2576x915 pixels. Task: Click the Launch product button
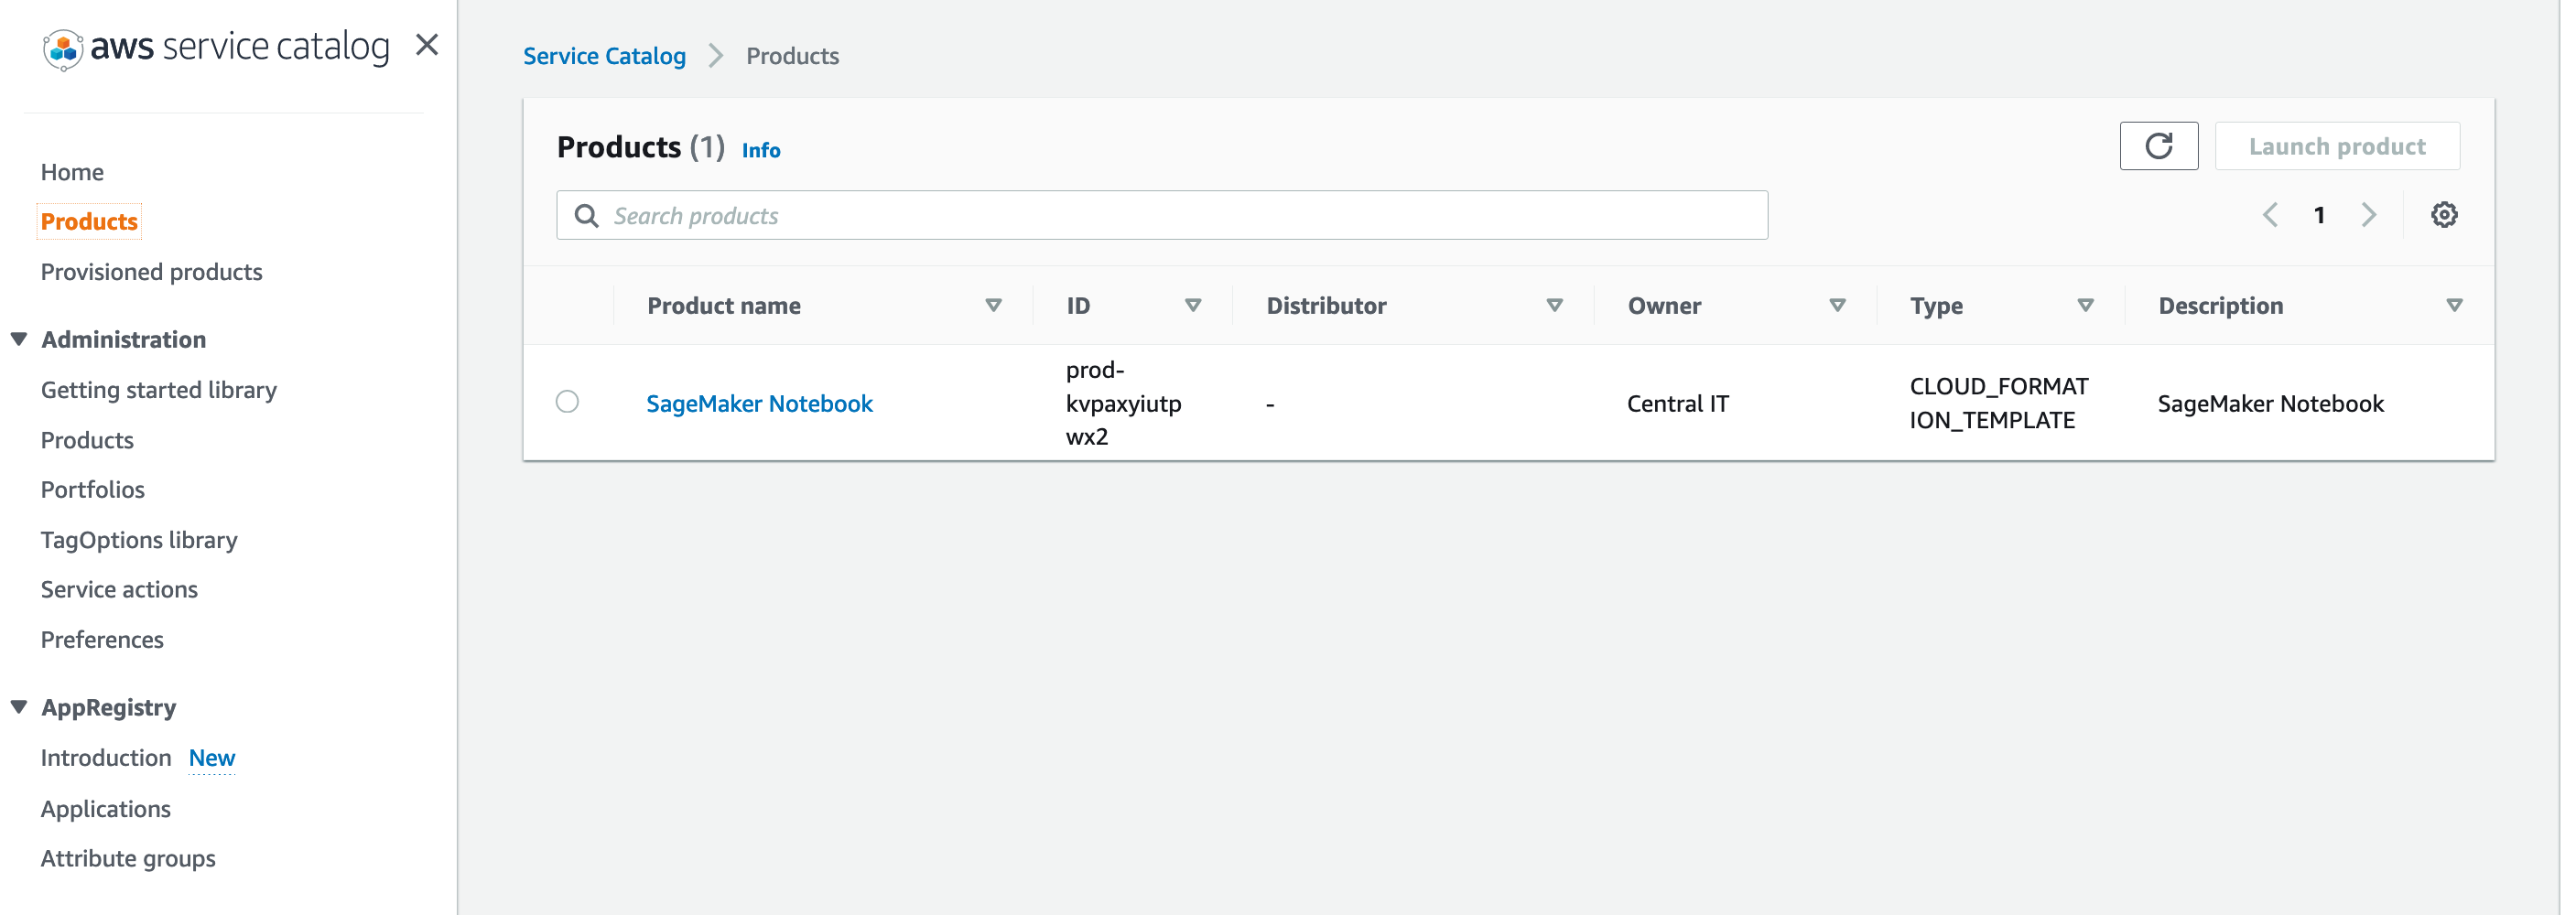click(2337, 147)
